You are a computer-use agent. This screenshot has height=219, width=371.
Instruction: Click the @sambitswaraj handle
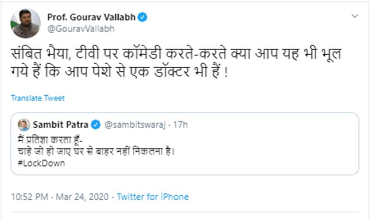tap(134, 125)
